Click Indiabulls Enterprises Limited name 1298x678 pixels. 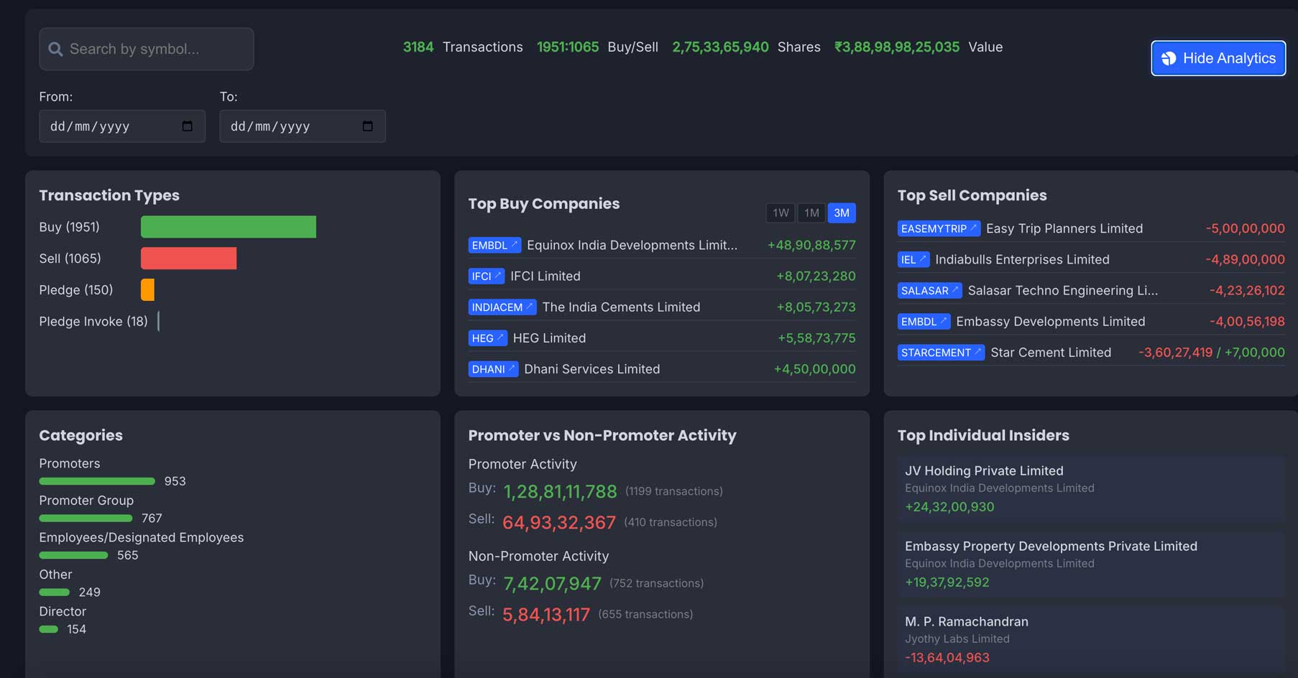click(1022, 259)
